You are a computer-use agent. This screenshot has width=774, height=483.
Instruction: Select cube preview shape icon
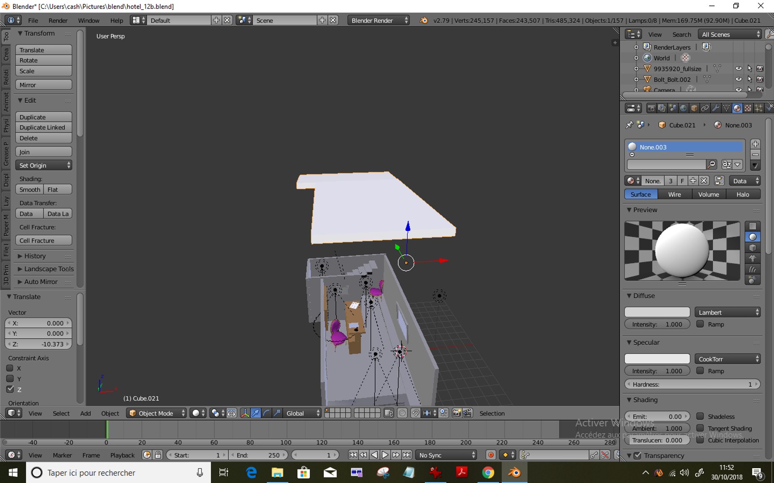point(752,248)
